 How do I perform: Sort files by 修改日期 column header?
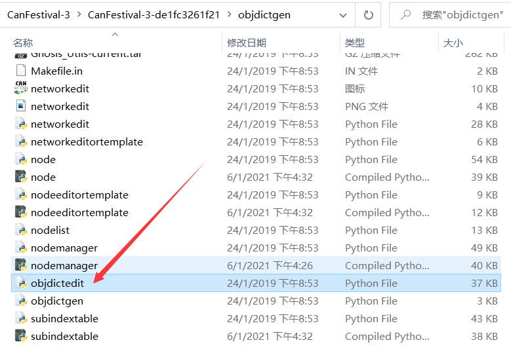(x=247, y=43)
